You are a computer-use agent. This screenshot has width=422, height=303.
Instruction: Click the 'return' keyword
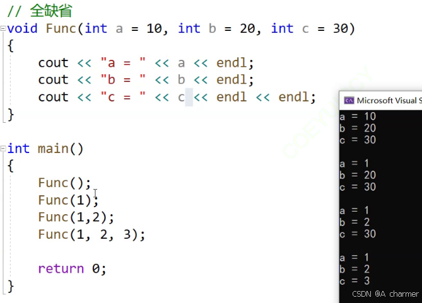point(61,268)
